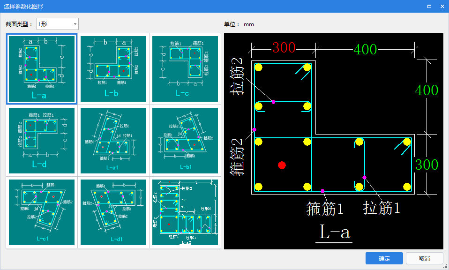The image size is (449, 270).
Task: Pick the L-c section shape thumbnail
Action: (x=186, y=69)
